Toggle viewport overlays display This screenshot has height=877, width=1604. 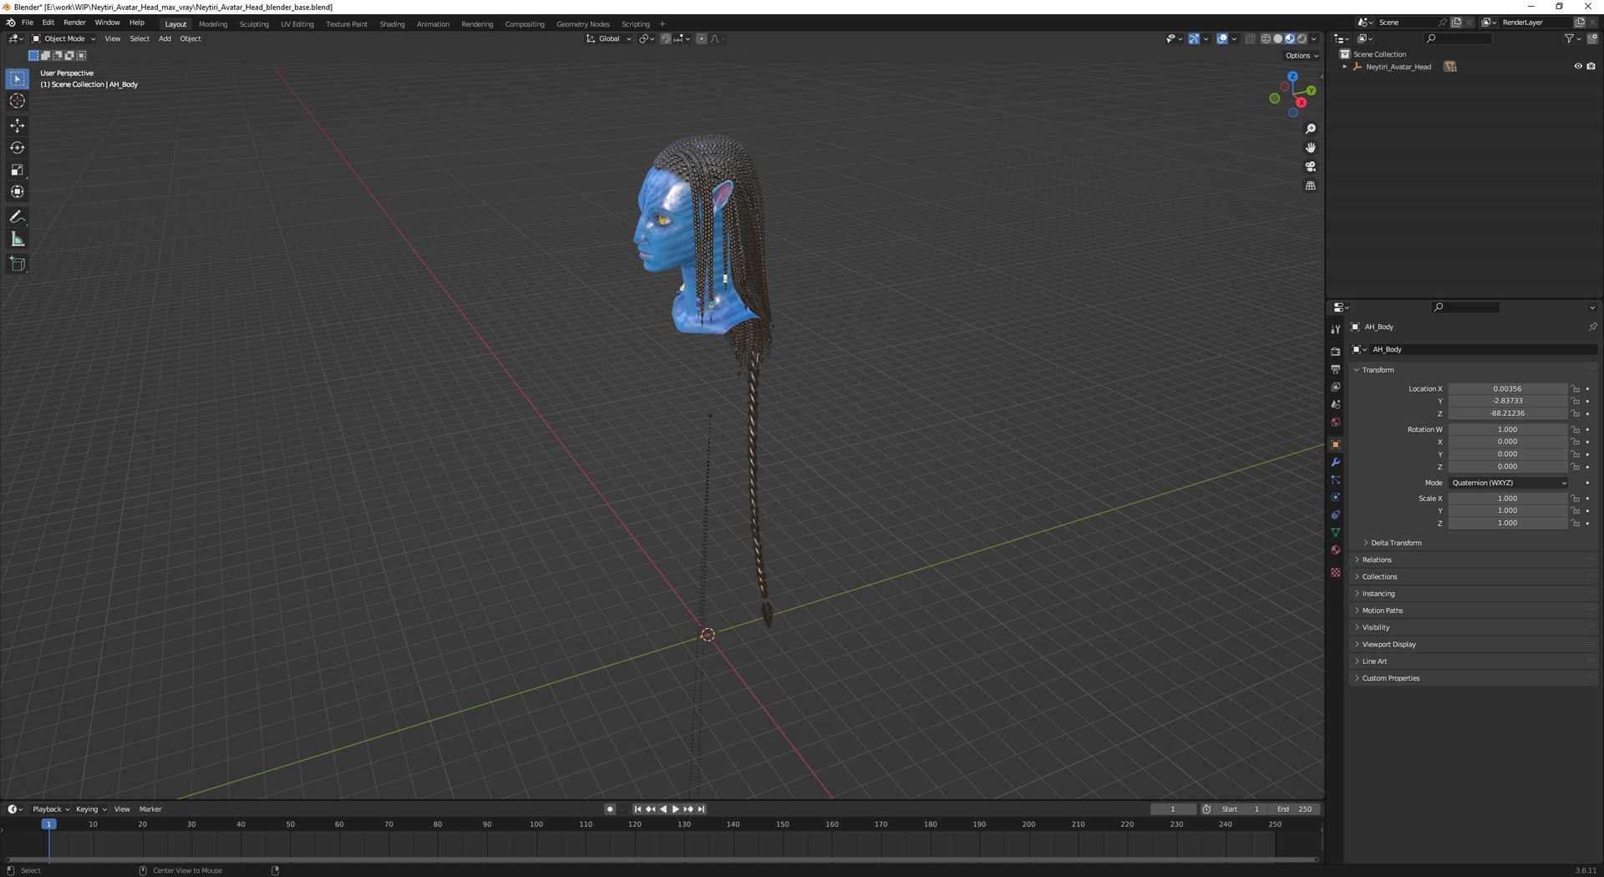(x=1222, y=38)
